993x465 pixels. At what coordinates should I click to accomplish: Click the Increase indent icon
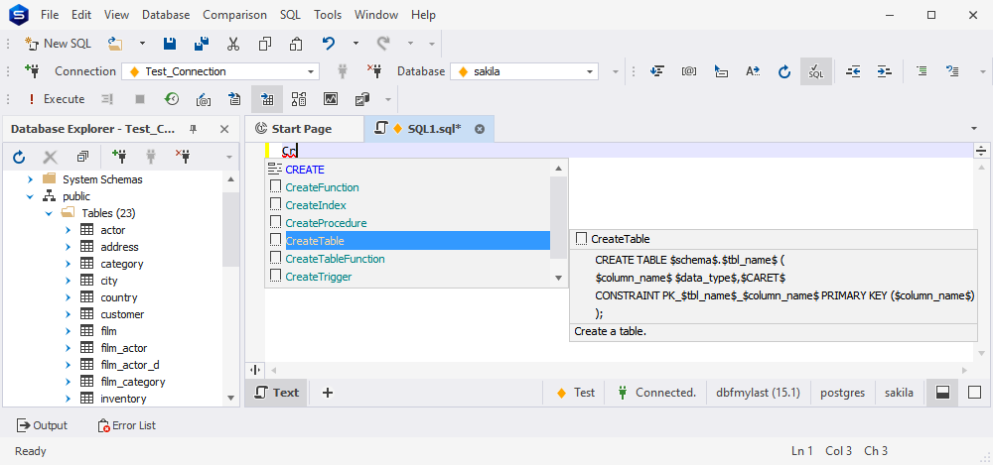pos(884,71)
